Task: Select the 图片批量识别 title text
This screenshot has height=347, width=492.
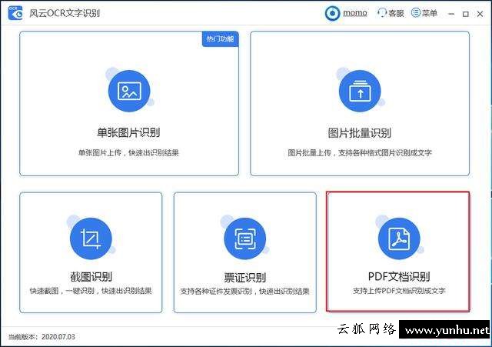Action: (x=360, y=133)
